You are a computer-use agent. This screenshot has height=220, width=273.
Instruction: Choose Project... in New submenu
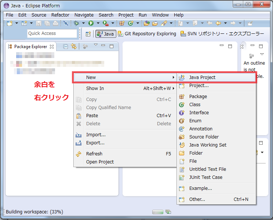[216, 86]
